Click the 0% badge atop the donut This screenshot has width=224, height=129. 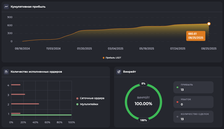click(143, 84)
